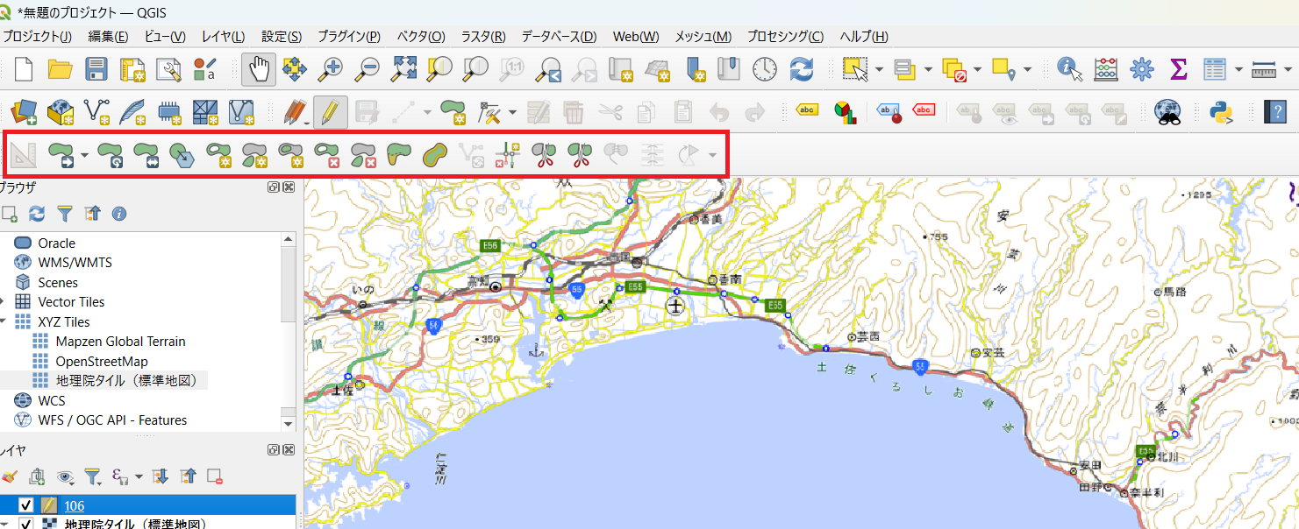This screenshot has height=529, width=1299.
Task: Click the Reshape Features tool
Action: [399, 156]
